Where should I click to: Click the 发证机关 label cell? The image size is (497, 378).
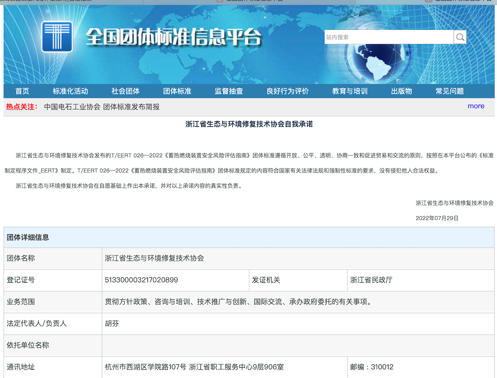[x=298, y=280]
